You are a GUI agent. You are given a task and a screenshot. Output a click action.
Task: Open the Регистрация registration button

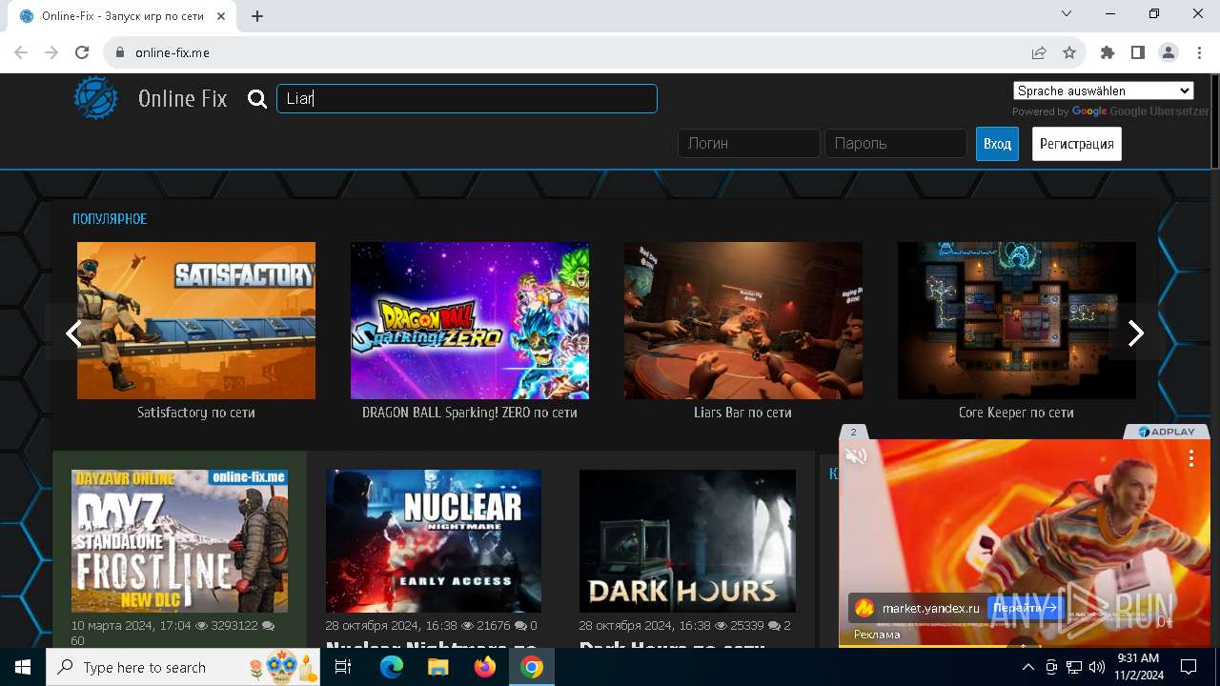pyautogui.click(x=1077, y=144)
